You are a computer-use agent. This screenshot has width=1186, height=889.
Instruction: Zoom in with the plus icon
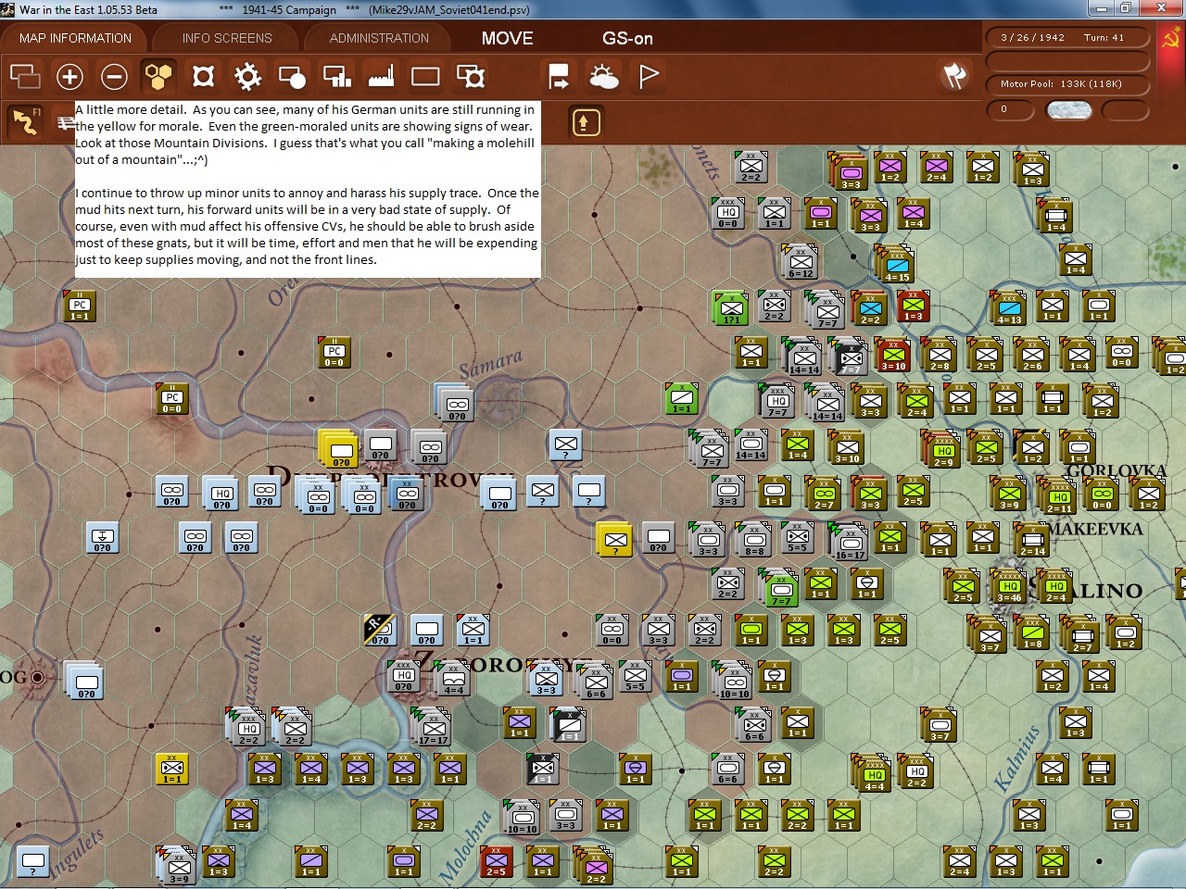(x=69, y=76)
